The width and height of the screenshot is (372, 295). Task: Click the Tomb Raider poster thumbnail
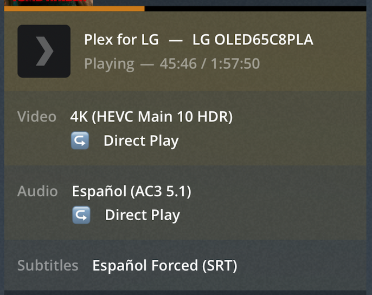49,3
